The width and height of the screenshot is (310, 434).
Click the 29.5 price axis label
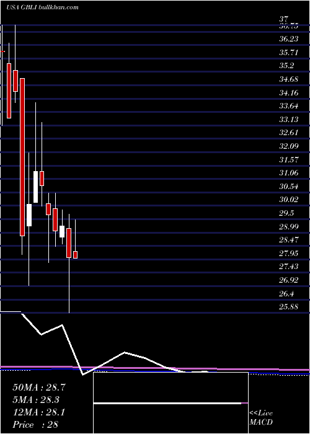tap(286, 213)
